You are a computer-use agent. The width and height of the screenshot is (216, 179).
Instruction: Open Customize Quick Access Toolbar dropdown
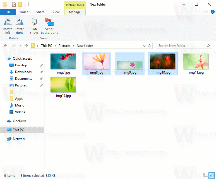point(25,5)
